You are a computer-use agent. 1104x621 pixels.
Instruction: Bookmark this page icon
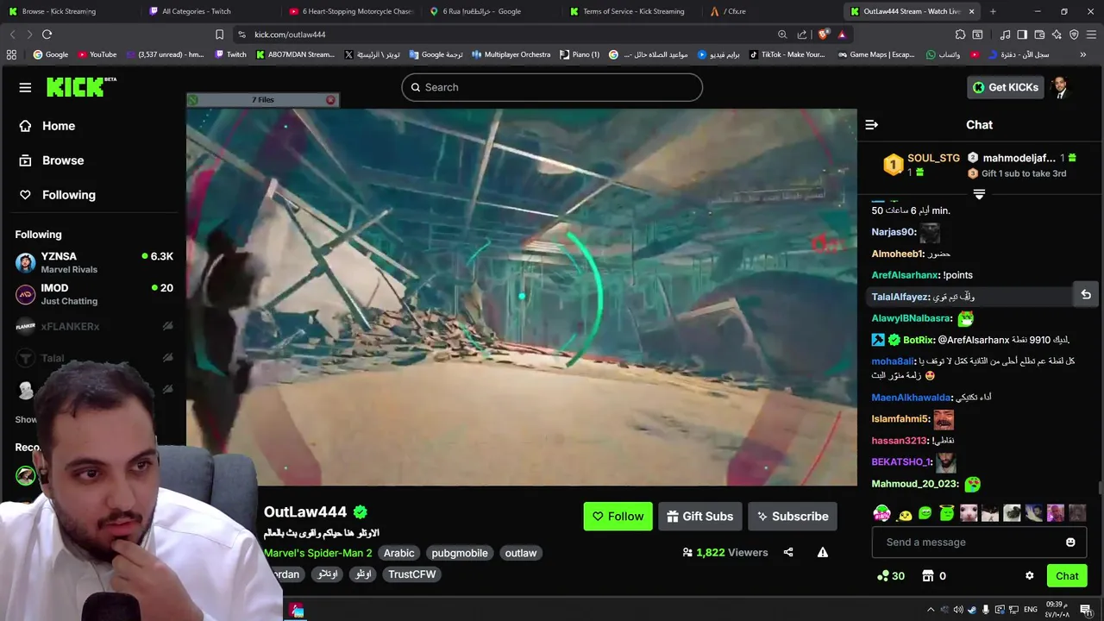[219, 34]
